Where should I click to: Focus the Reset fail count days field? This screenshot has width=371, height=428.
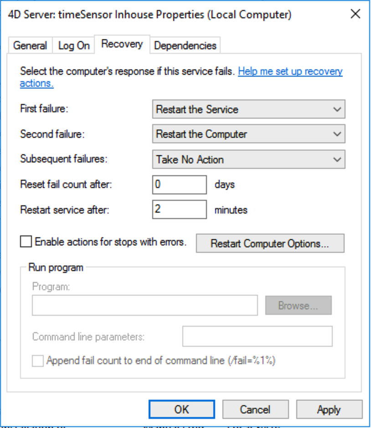[x=180, y=185]
